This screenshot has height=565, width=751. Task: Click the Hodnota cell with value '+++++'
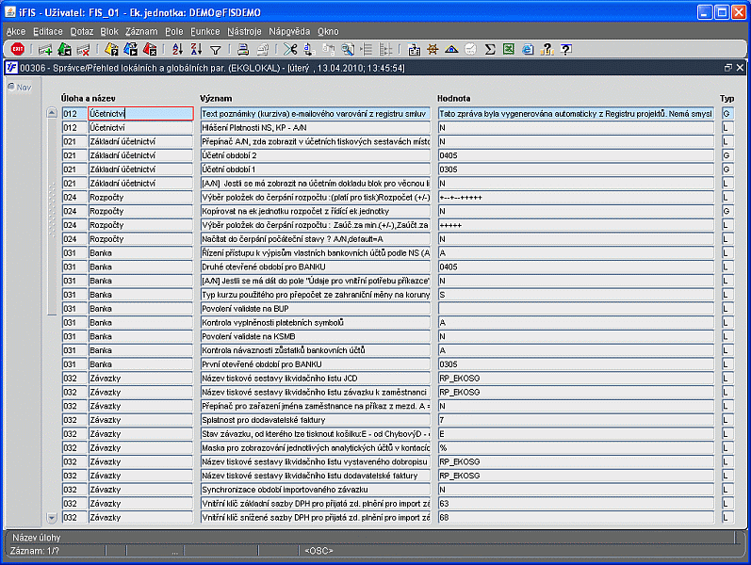[x=576, y=225]
